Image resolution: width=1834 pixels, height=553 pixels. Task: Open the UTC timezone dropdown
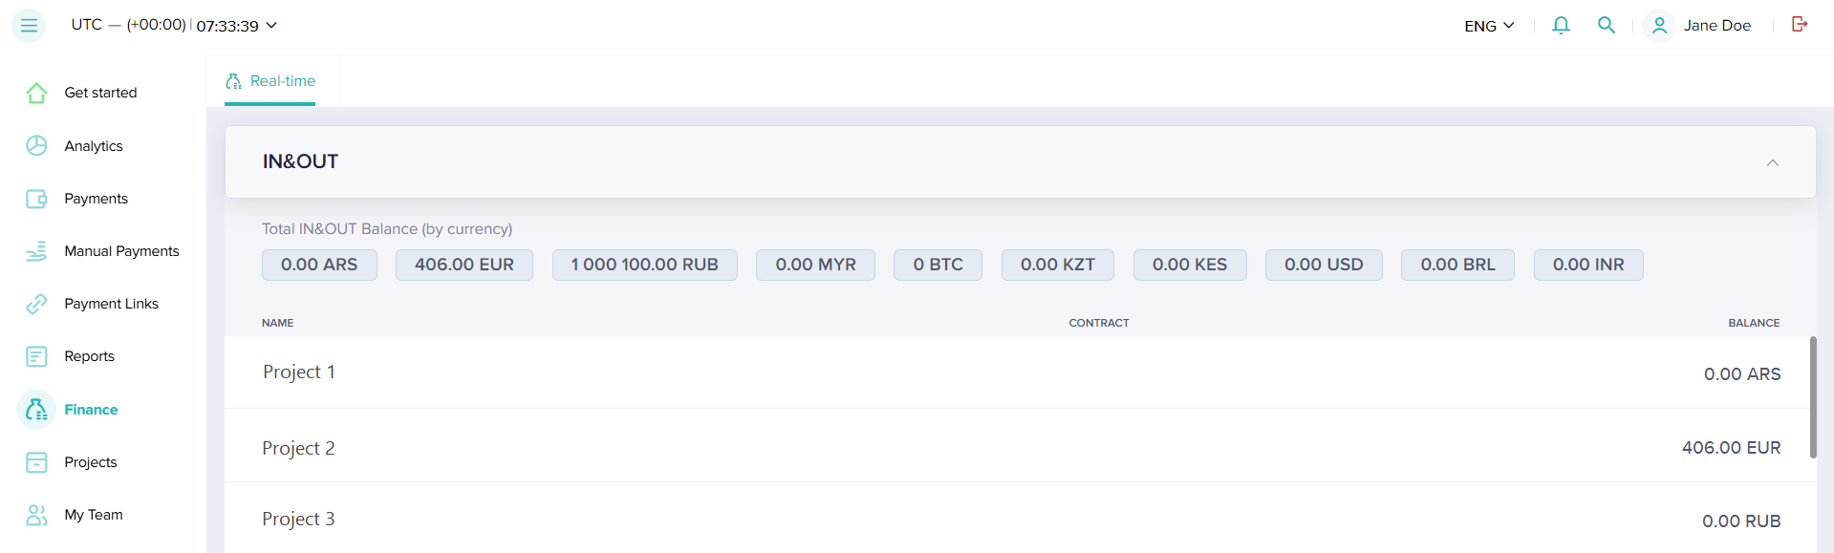(x=174, y=26)
